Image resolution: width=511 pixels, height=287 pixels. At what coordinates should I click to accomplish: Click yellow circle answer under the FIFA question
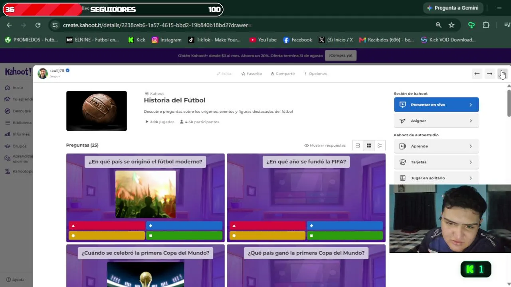pyautogui.click(x=267, y=236)
